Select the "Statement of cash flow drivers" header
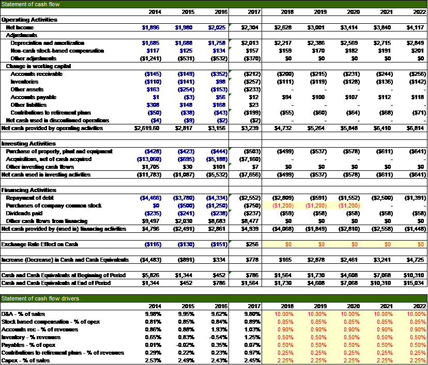This screenshot has width=428, height=365. pos(214,298)
